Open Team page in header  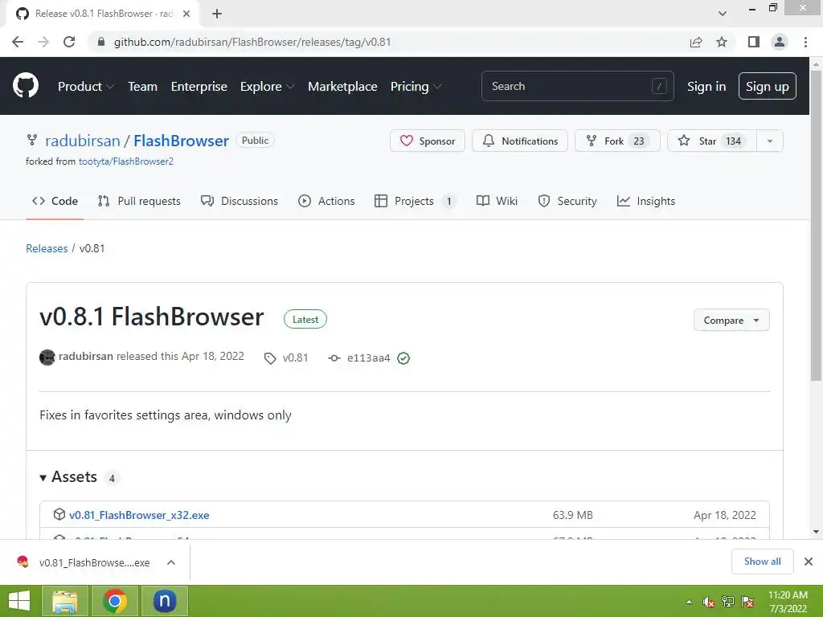[143, 87]
